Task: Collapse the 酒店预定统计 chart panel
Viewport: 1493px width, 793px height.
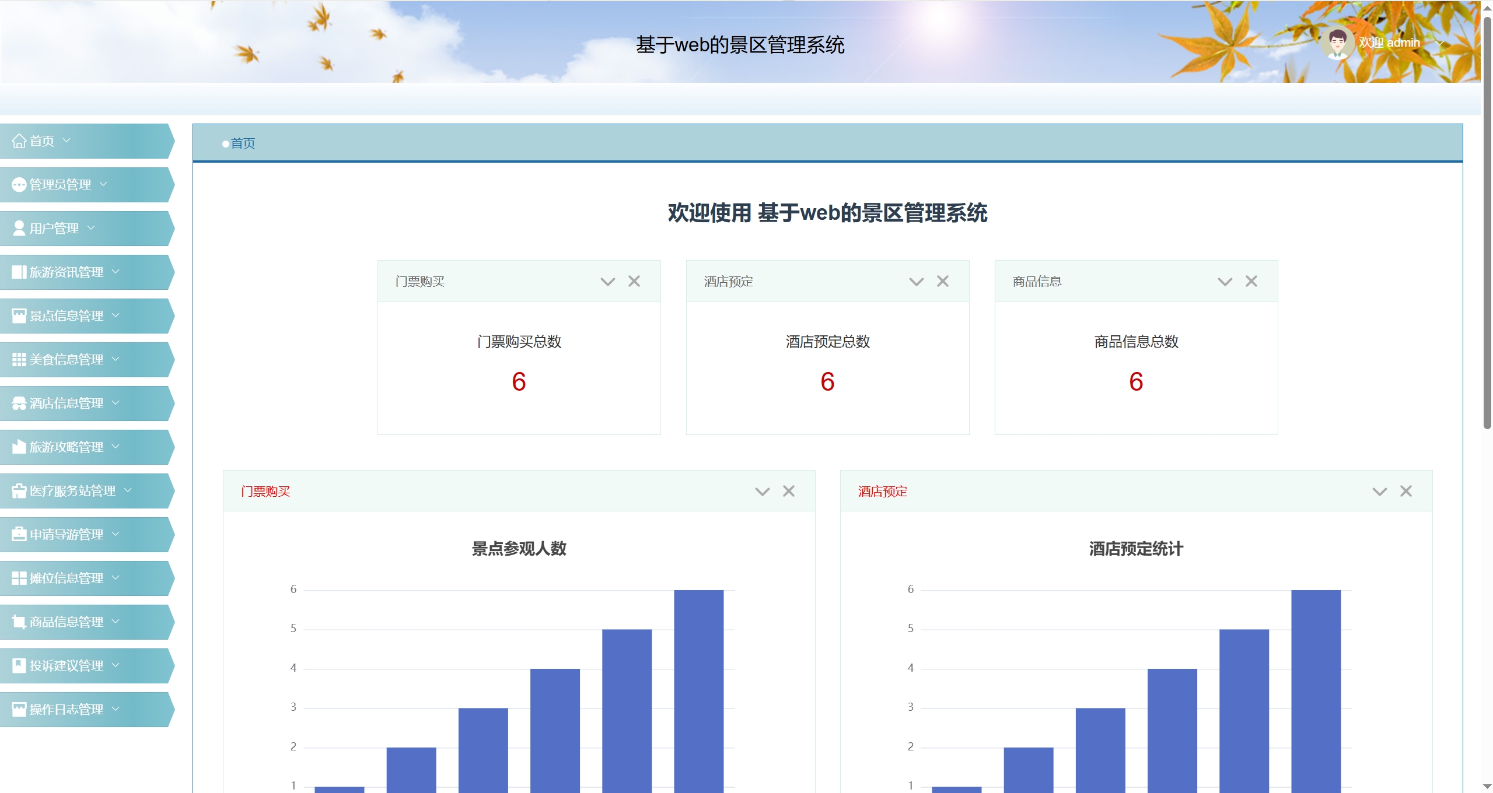Action: [1380, 492]
